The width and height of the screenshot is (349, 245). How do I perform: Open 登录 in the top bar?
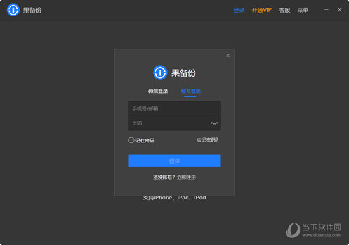(239, 10)
